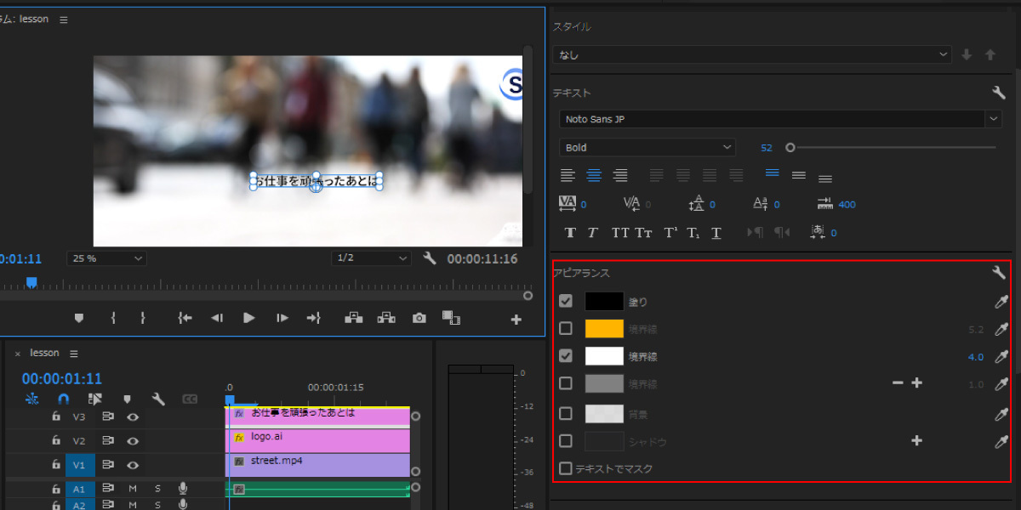Hide track V2 with the eye icon
Image resolution: width=1021 pixels, height=510 pixels.
133,440
